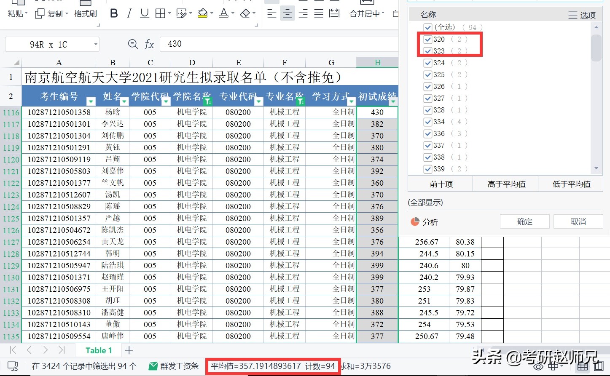Select the clear/eraser formatting icon
The height and width of the screenshot is (376, 610).
(x=244, y=13)
